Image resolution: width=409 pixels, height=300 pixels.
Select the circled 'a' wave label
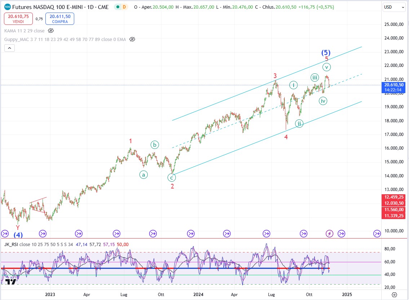pos(143,175)
